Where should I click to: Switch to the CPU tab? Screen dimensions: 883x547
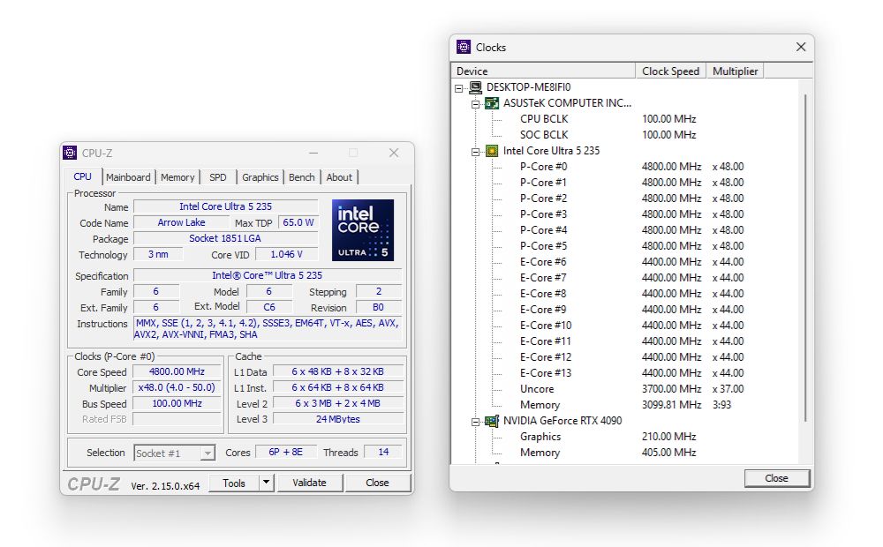coord(82,176)
